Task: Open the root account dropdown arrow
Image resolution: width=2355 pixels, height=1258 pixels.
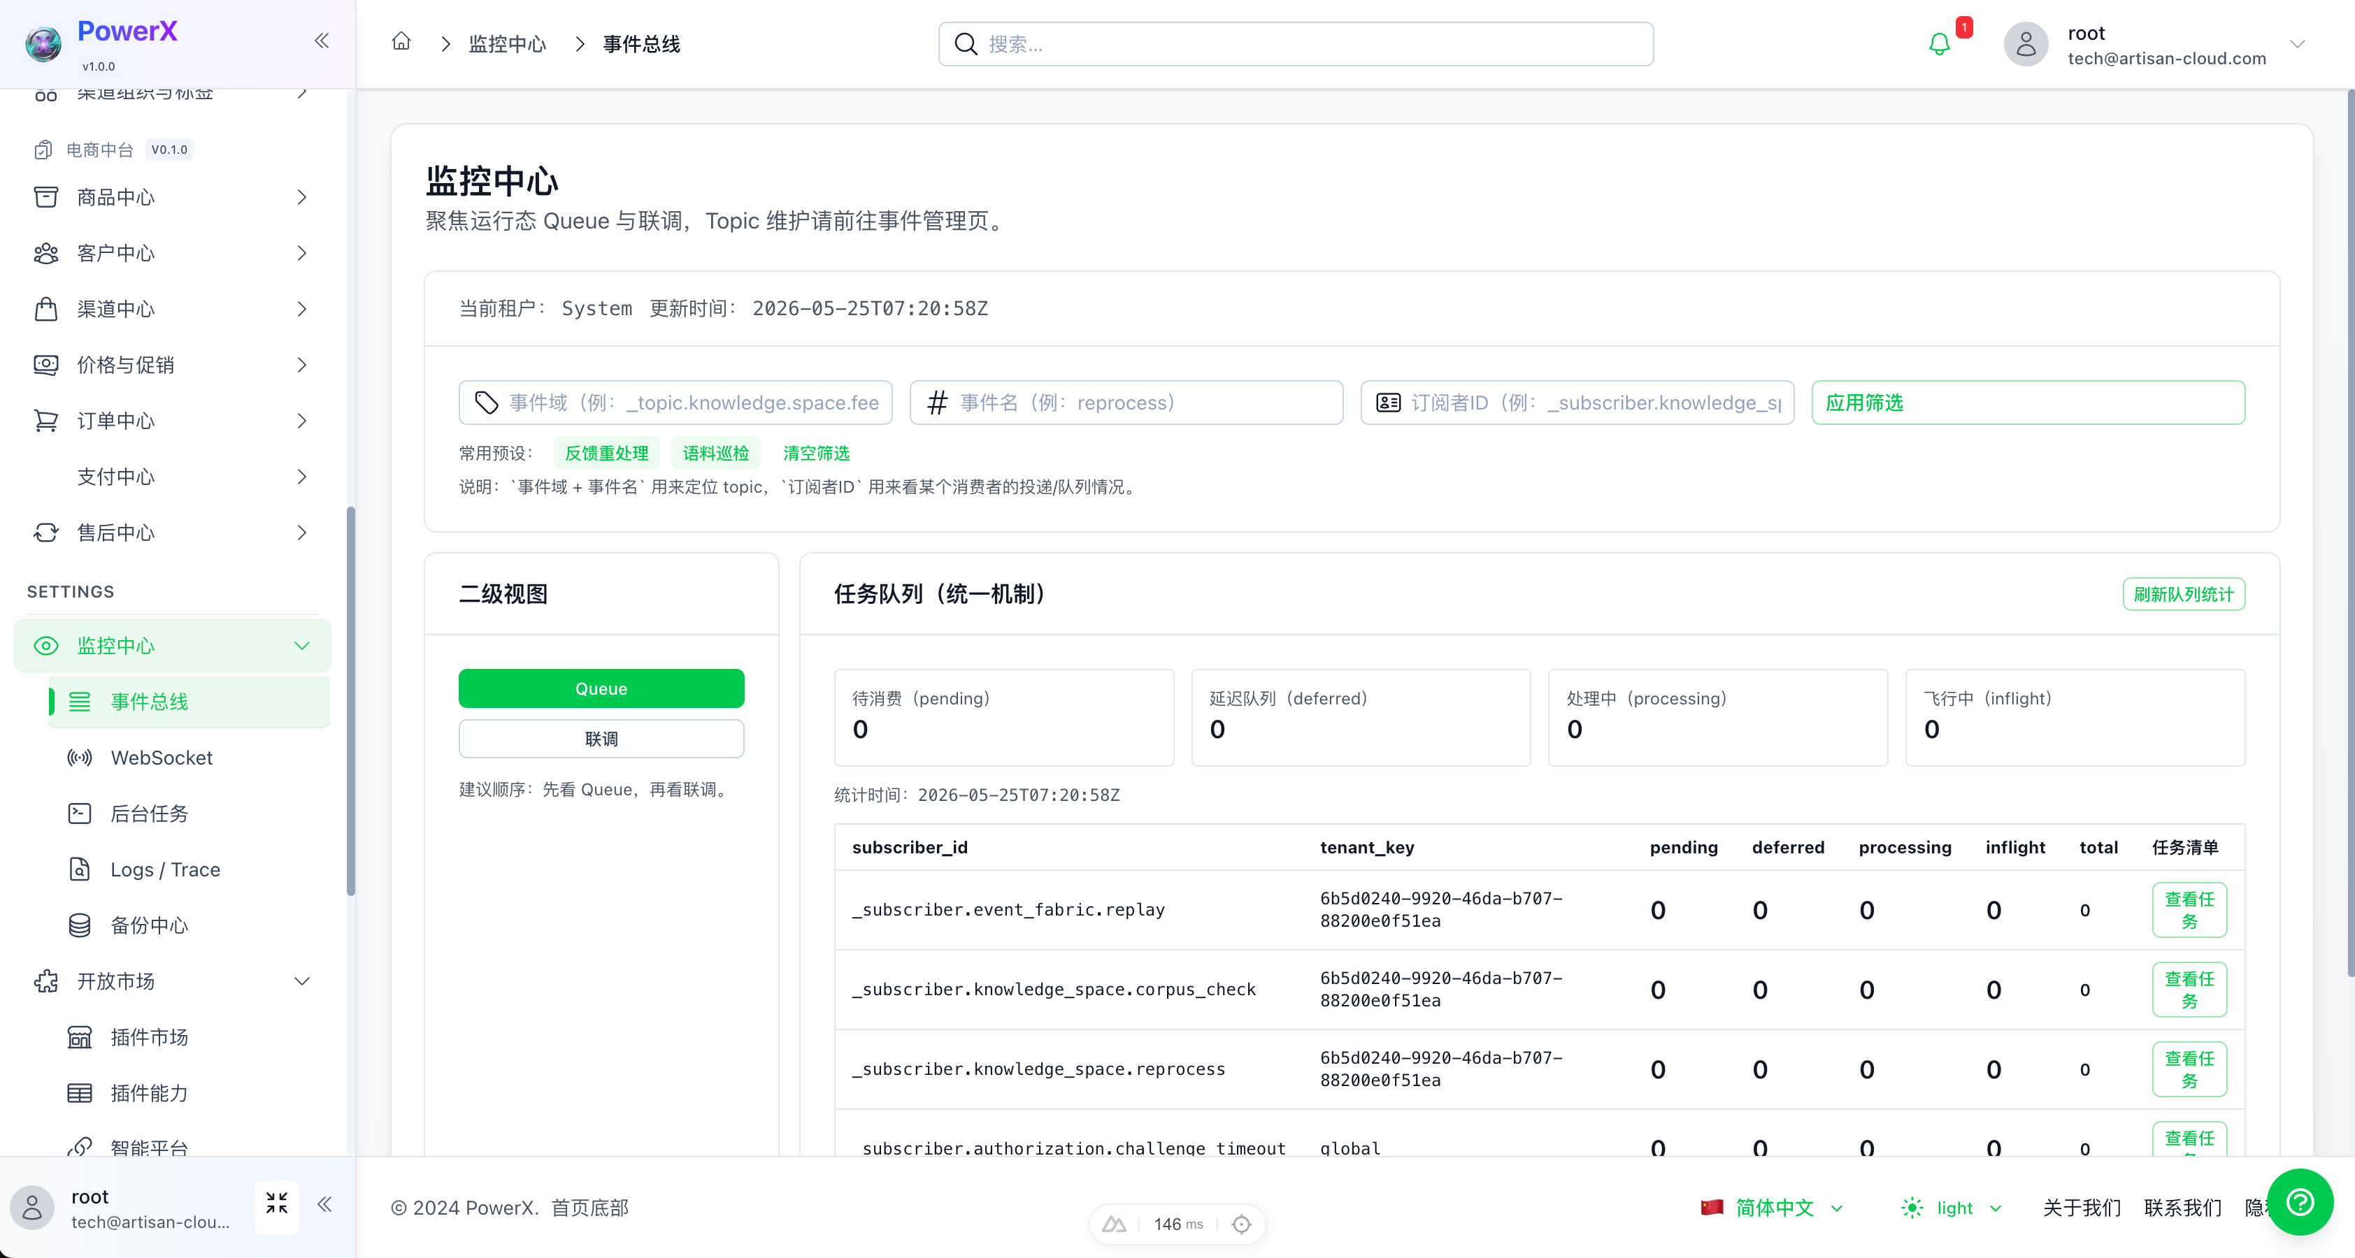Action: pos(2296,44)
